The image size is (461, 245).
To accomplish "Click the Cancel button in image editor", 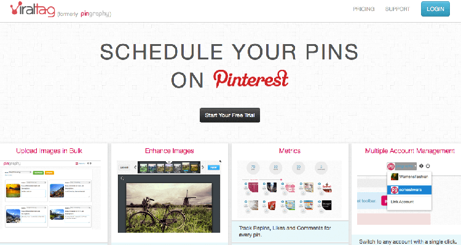I will tap(124, 167).
